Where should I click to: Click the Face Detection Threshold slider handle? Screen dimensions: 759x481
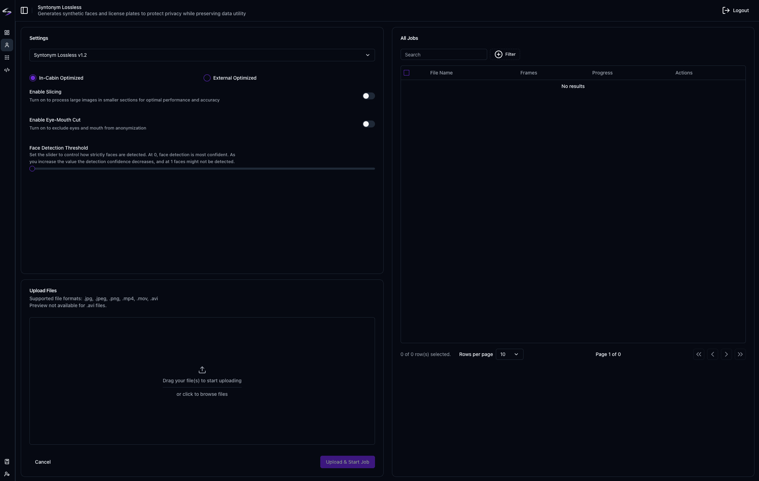click(32, 169)
